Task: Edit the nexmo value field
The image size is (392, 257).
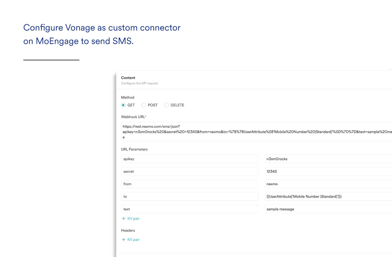Action: tap(328, 184)
